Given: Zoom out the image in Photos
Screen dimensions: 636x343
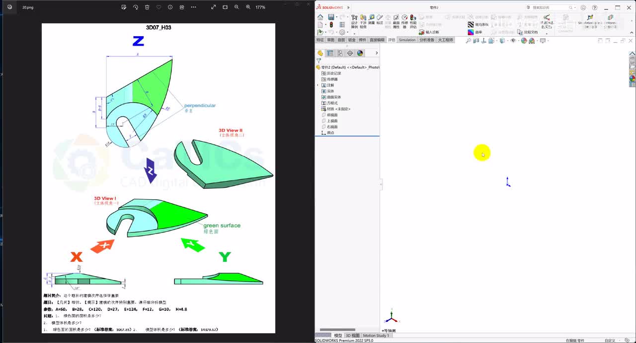Looking at the screenshot, I should (237, 7).
